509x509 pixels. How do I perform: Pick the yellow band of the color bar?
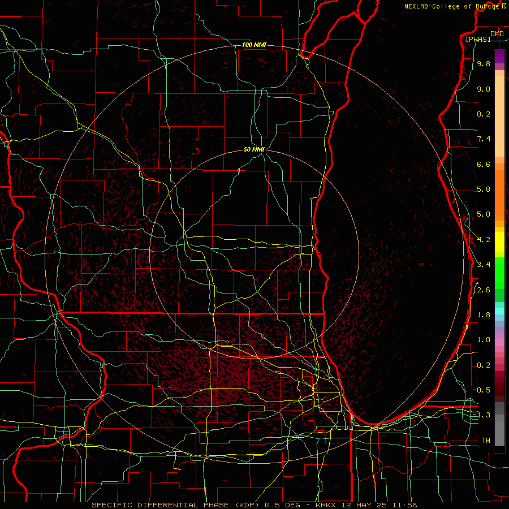point(499,242)
